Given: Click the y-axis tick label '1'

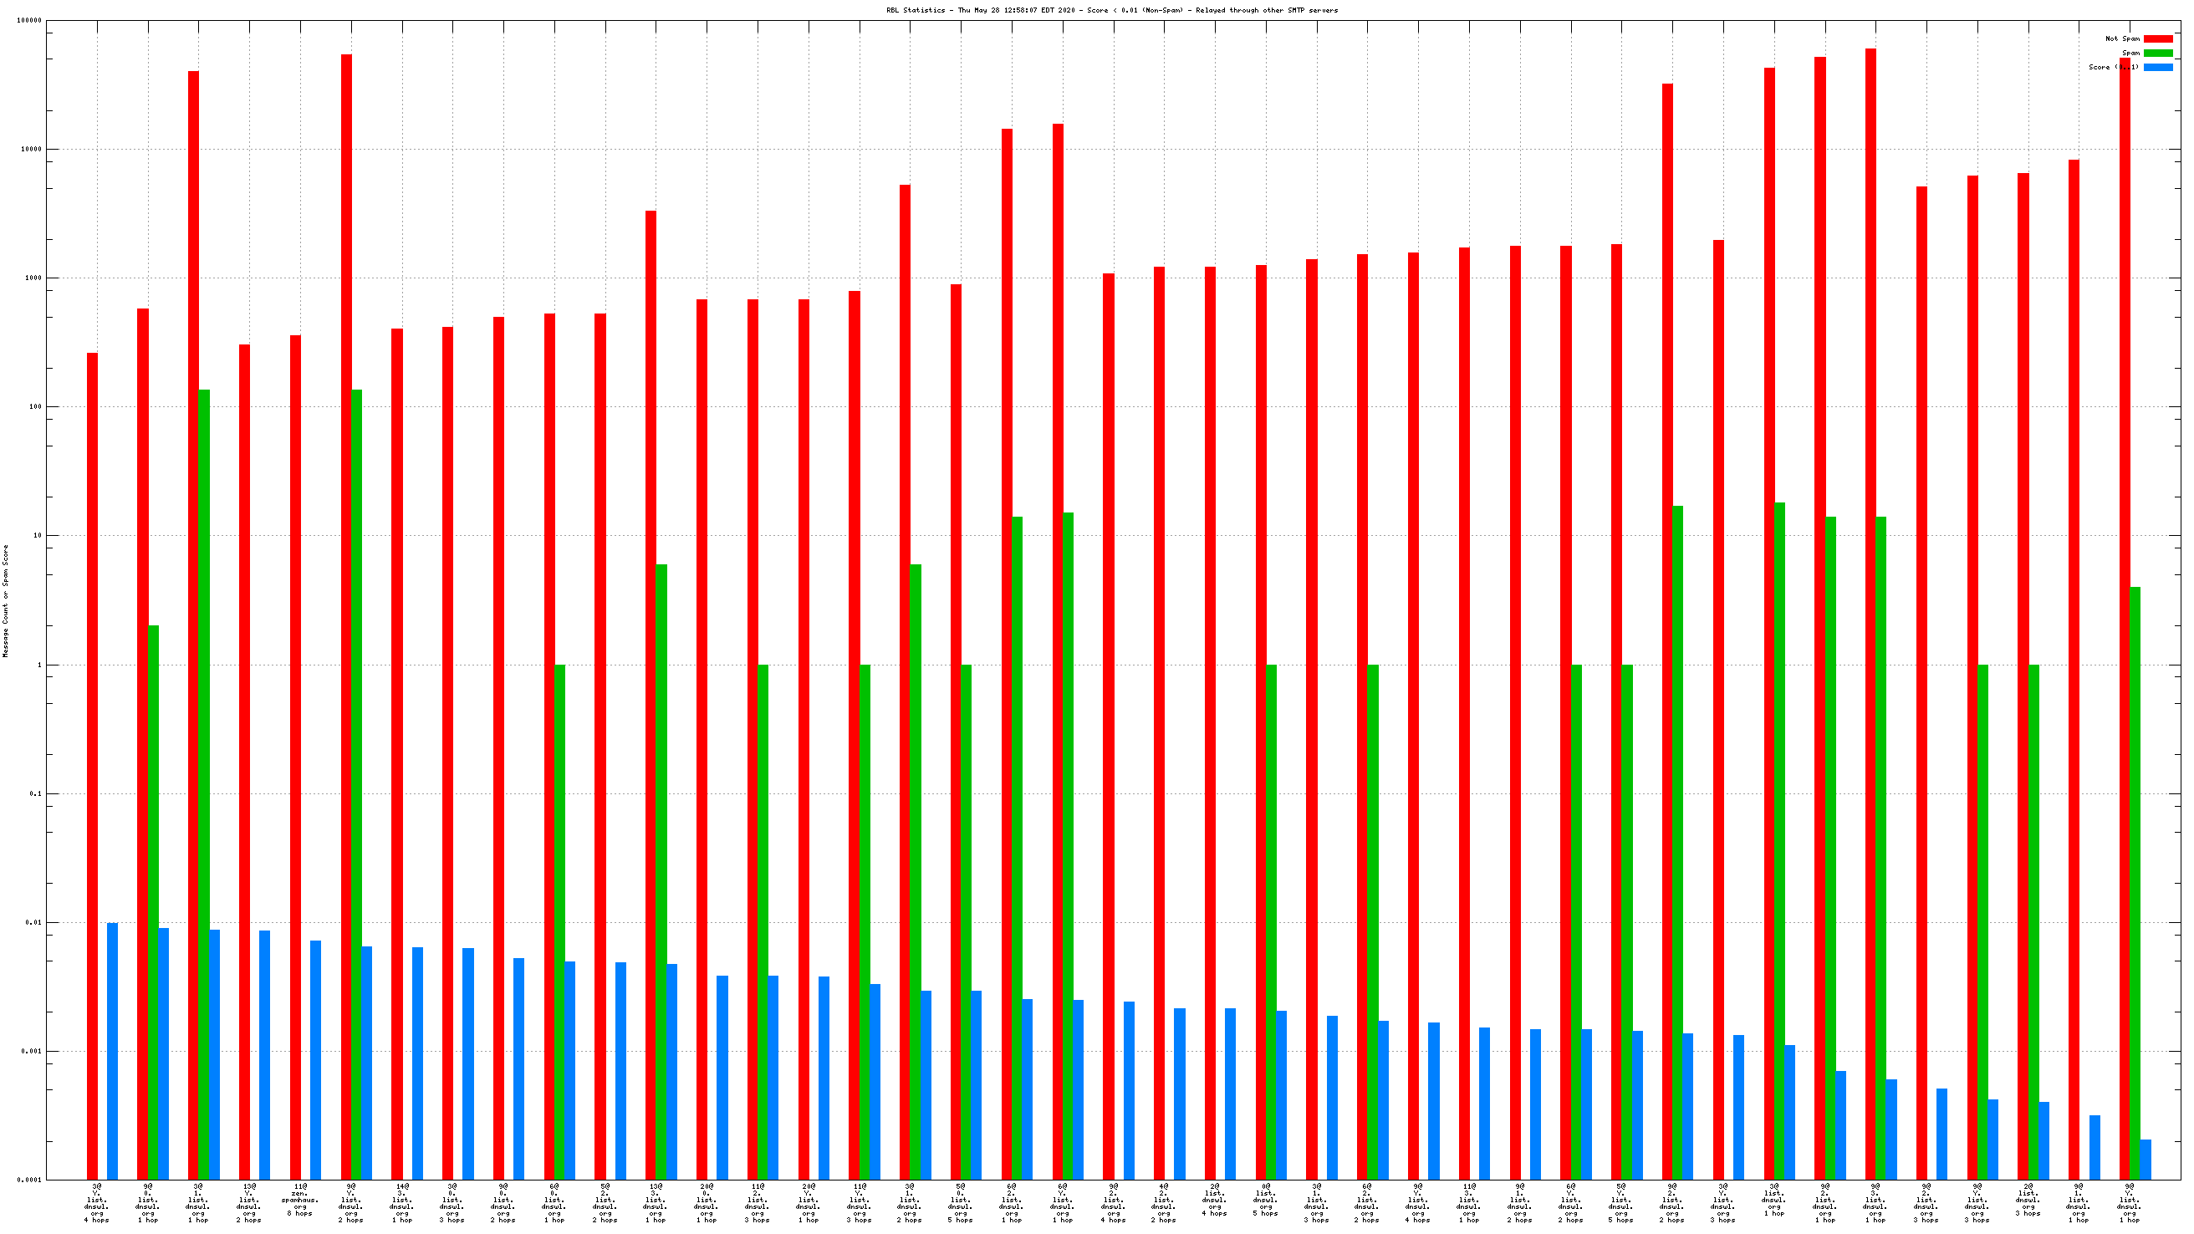Looking at the screenshot, I should [38, 665].
